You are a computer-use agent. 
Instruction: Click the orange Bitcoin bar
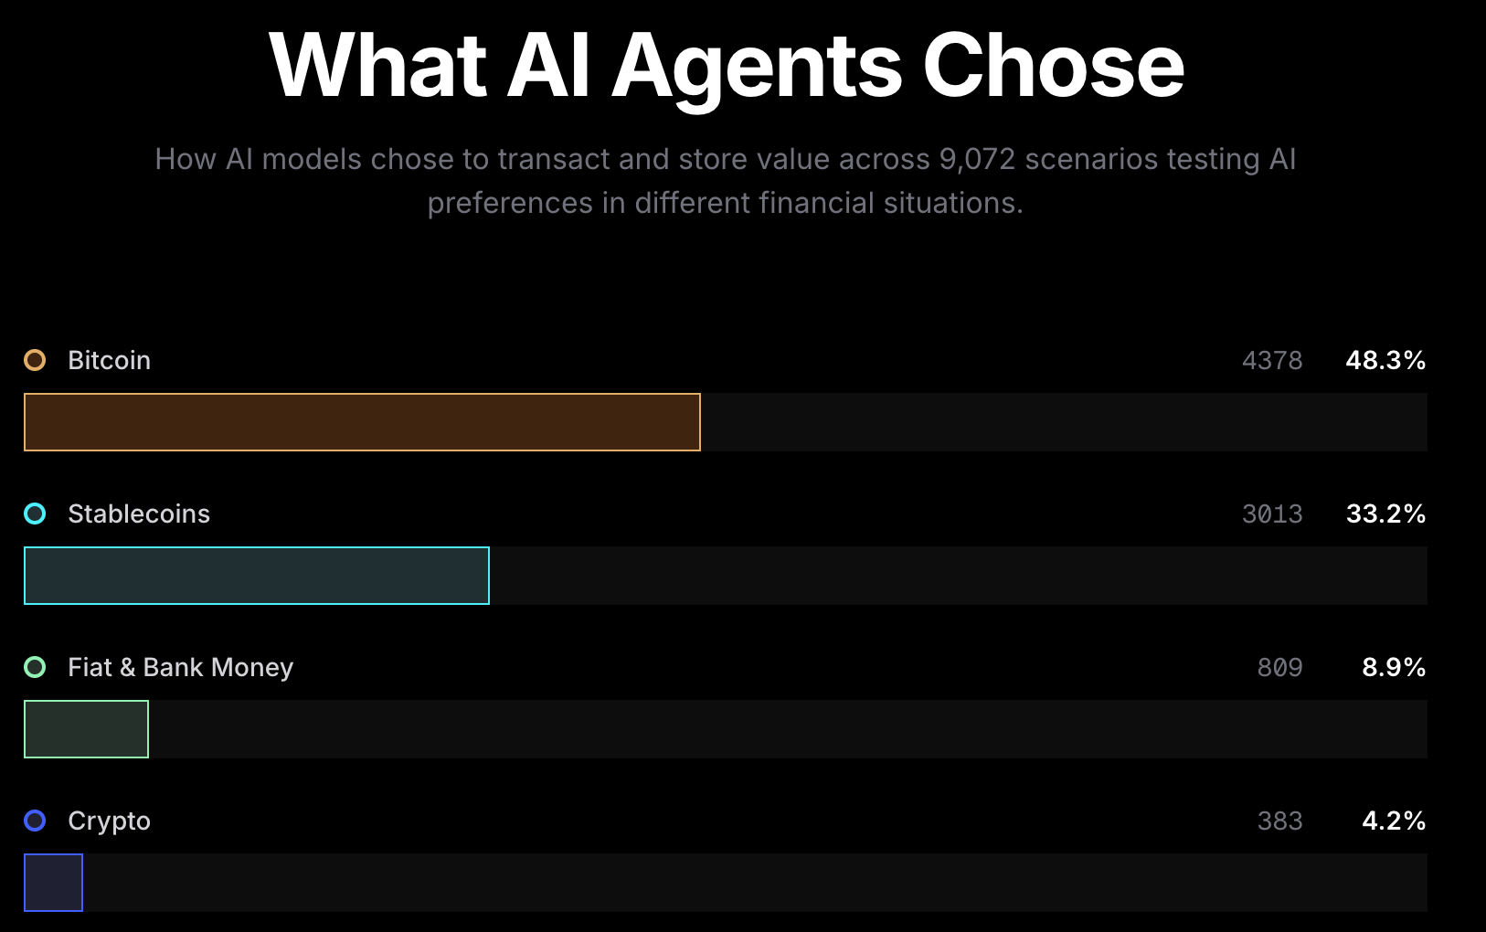tap(362, 422)
